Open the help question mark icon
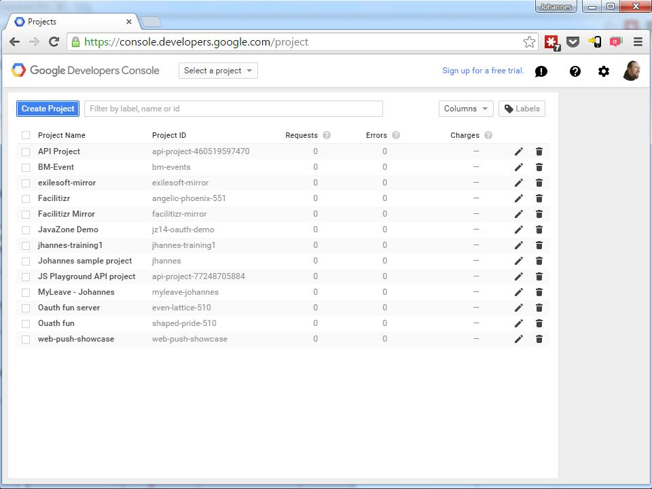The height and width of the screenshot is (489, 652). point(575,71)
